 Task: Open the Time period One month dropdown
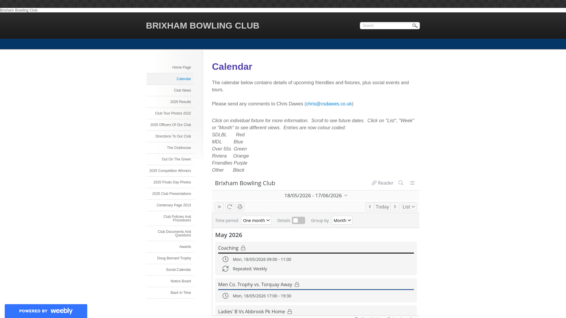pyautogui.click(x=256, y=220)
